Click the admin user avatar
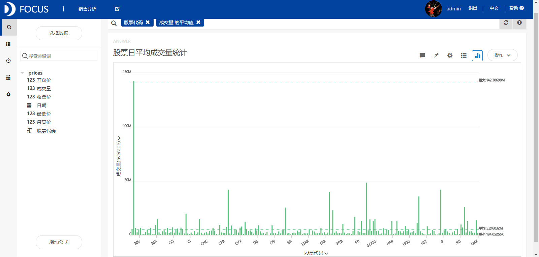The width and height of the screenshot is (539, 257). (x=434, y=9)
